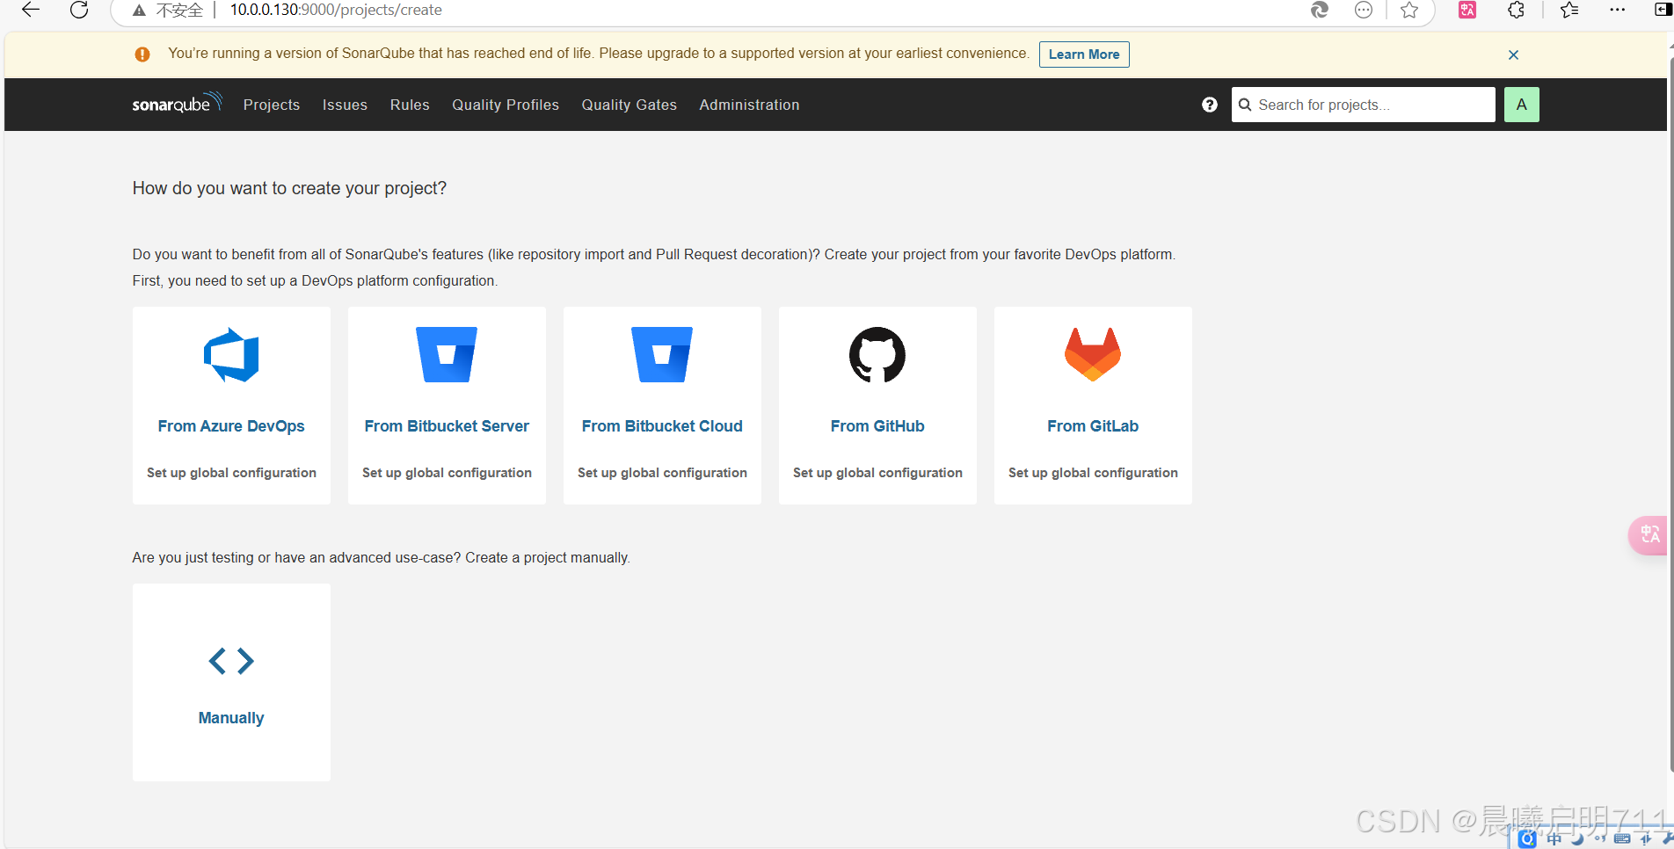This screenshot has width=1674, height=849.
Task: Reload the page with browser refresh icon
Action: [79, 10]
